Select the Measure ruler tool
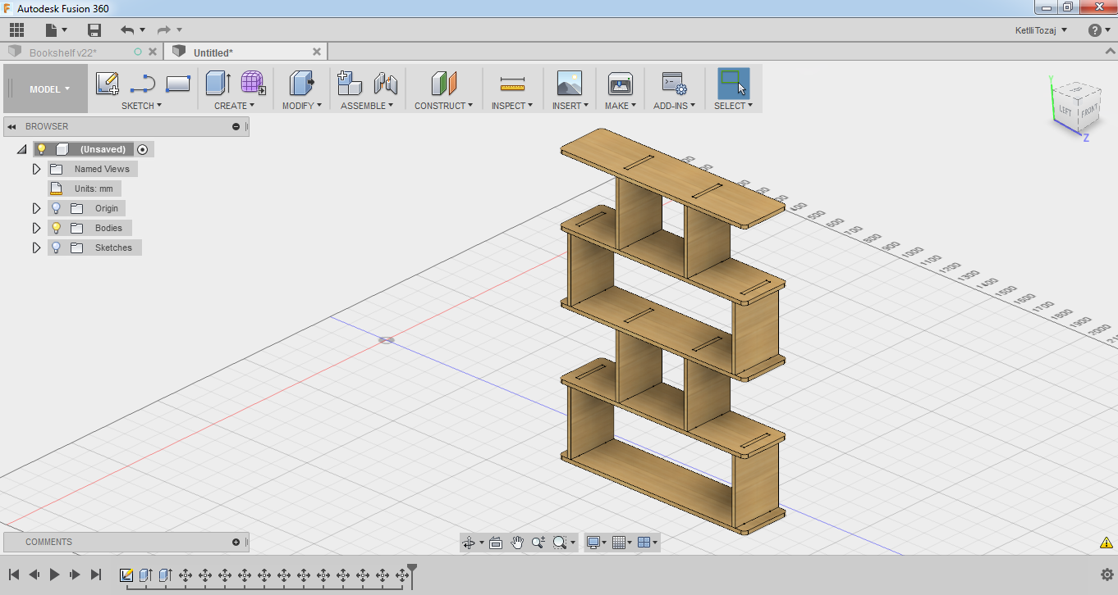This screenshot has width=1118, height=595. point(512,84)
